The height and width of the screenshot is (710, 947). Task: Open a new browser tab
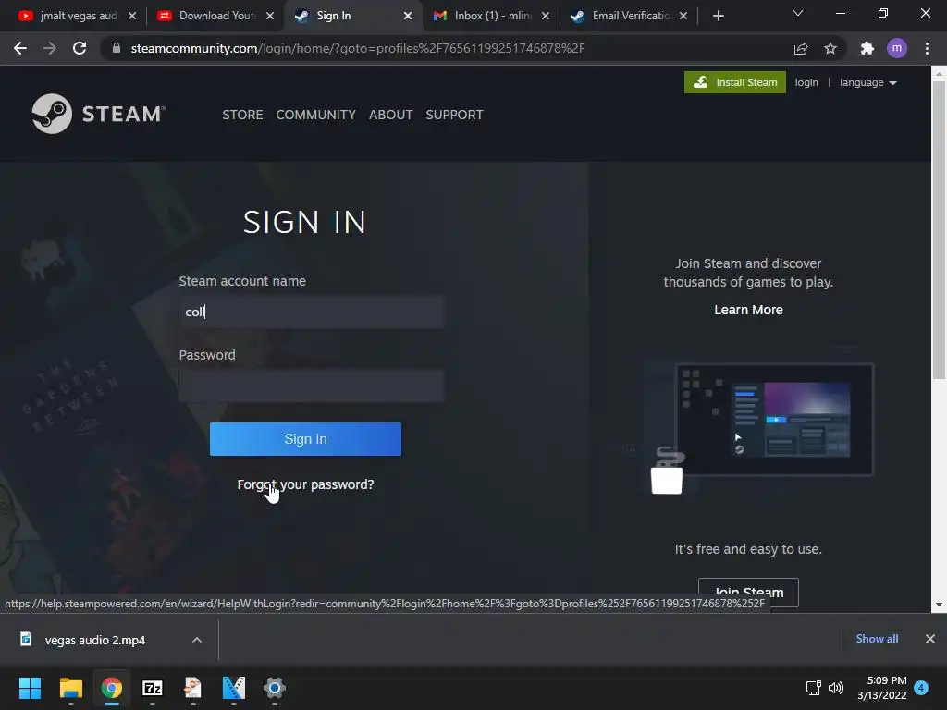718,16
